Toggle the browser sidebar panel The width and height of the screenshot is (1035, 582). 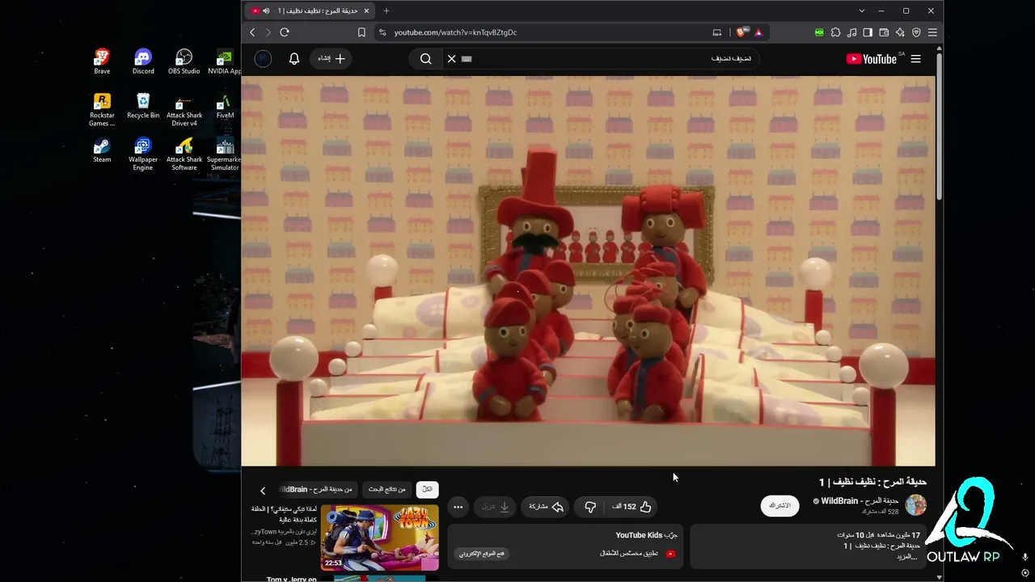tap(868, 32)
